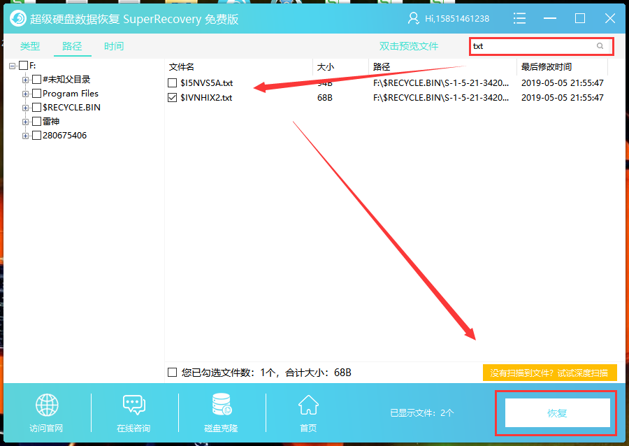The height and width of the screenshot is (446, 629).
Task: Select the #未知父目录 tree item
Action: pos(66,80)
